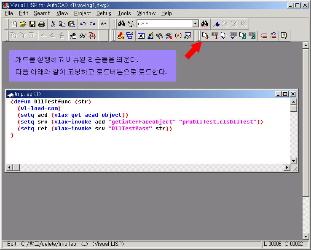
Task: Open the Replace A-to-B icon
Action: (131, 24)
